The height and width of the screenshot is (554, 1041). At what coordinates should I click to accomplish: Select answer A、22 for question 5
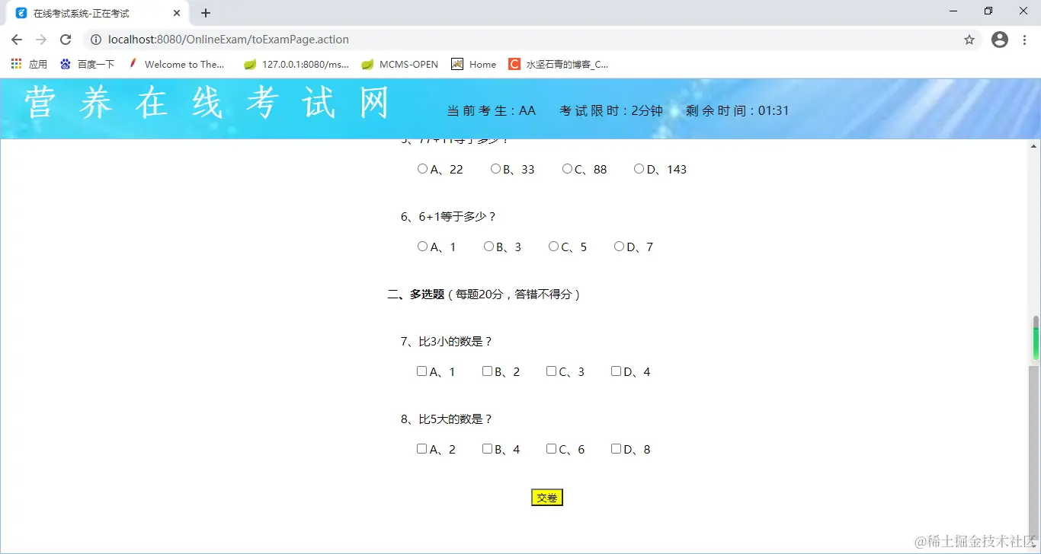tap(422, 168)
